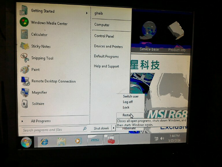Viewport: 222px width, 167px height.
Task: Click Windows Media Center text label
Action: pyautogui.click(x=49, y=23)
